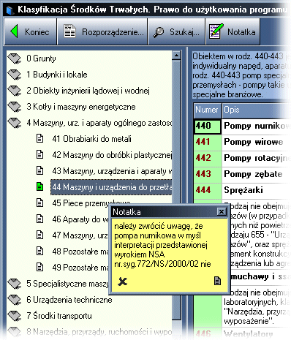Viewport: 291px width, 340px height.
Task: Select number cell 442
Action: pyautogui.click(x=208, y=159)
